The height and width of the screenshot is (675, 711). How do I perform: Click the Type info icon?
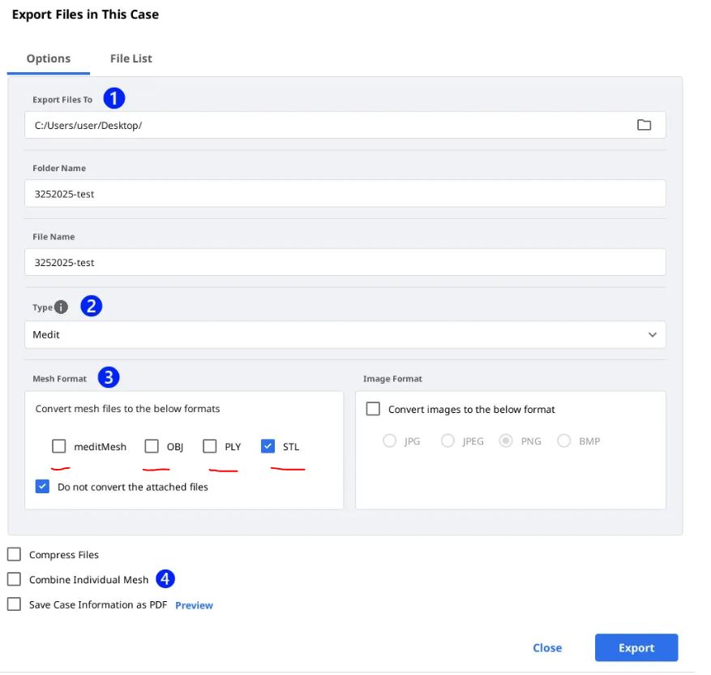pyautogui.click(x=62, y=307)
